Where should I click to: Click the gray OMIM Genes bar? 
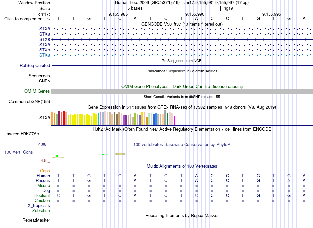[182, 91]
